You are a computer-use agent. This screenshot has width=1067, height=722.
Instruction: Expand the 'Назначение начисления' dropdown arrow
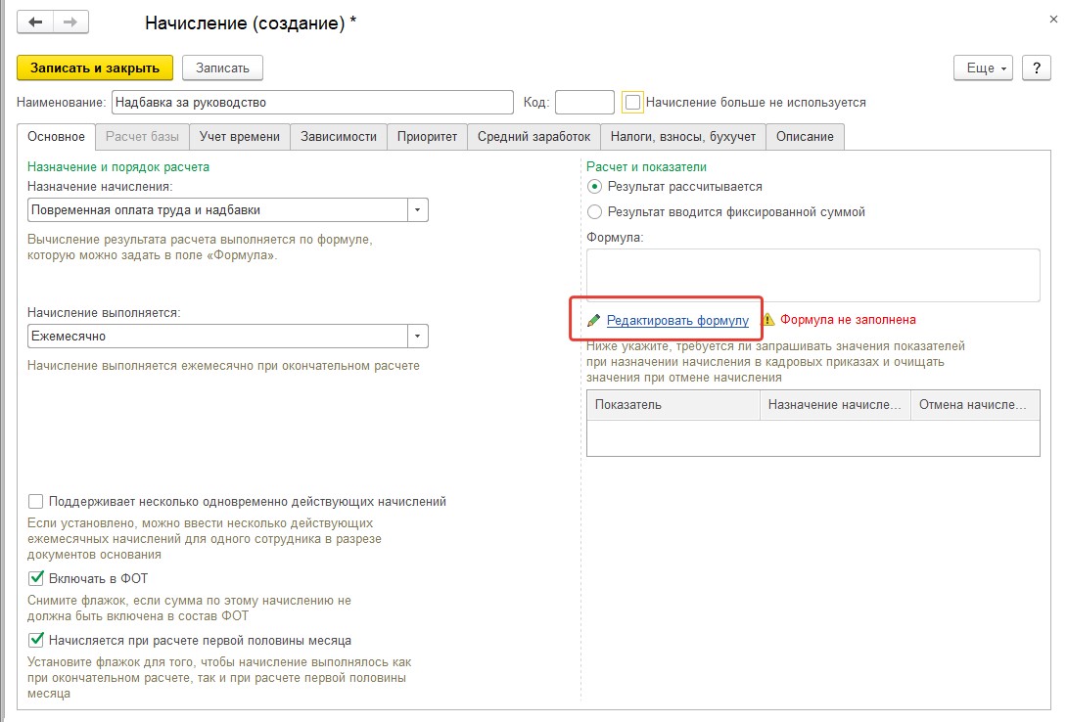pos(418,210)
